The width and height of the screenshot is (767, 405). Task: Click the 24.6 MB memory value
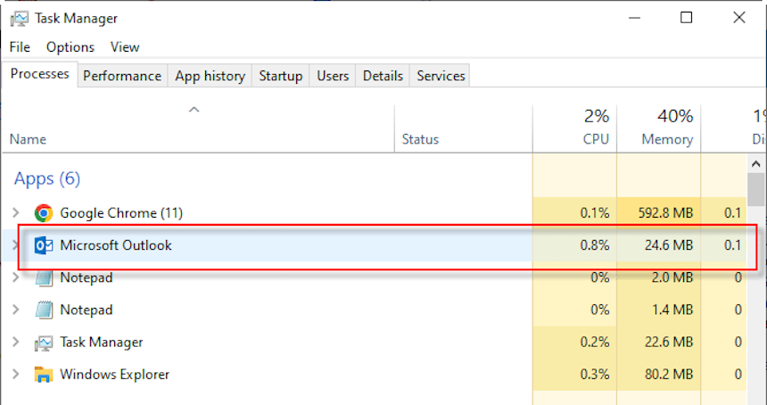pos(669,245)
